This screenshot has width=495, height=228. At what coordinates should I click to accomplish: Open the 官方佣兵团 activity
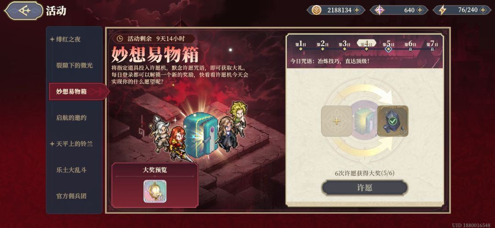(x=71, y=196)
